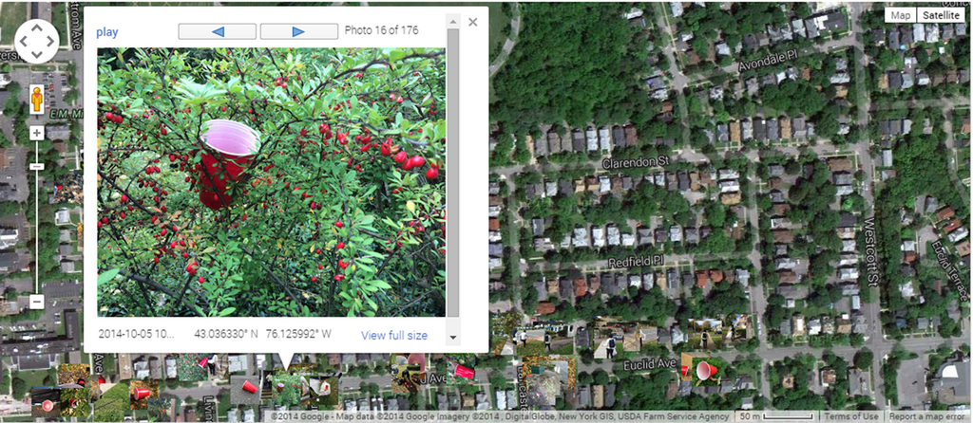Go to previous photo with left arrow
Image resolution: width=973 pixels, height=423 pixels.
tap(218, 31)
